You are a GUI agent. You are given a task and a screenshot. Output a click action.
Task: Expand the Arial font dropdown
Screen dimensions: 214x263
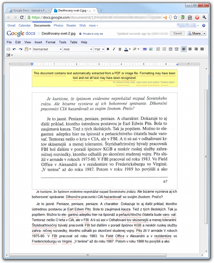click(78, 49)
